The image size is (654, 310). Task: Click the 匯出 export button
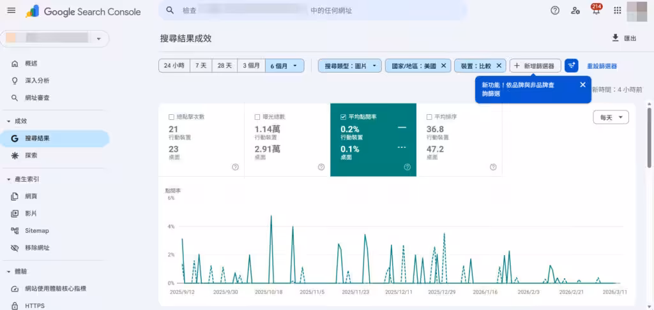[624, 38]
